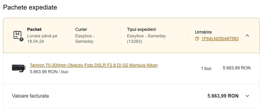
Task: Open tracking link 1F64LN250487583
Action: tap(220, 39)
